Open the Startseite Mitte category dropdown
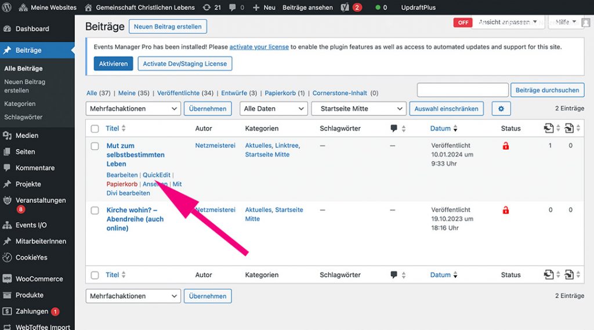 coord(358,108)
